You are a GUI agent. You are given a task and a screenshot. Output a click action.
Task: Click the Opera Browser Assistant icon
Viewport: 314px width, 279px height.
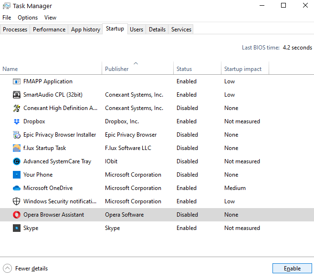point(17,215)
